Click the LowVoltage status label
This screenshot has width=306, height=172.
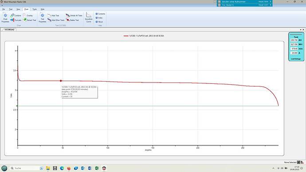[296, 59]
